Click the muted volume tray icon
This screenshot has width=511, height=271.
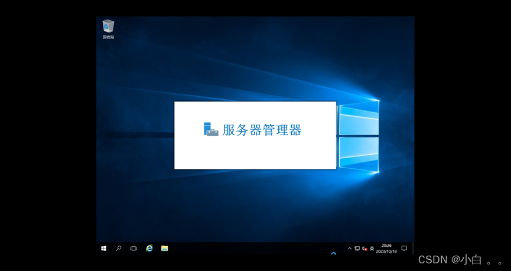coord(364,249)
